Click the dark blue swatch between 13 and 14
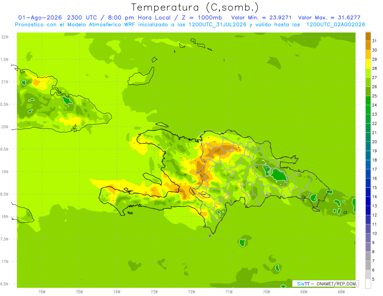Image resolution: width=383 pixels, height=296 pixels. coord(368,201)
